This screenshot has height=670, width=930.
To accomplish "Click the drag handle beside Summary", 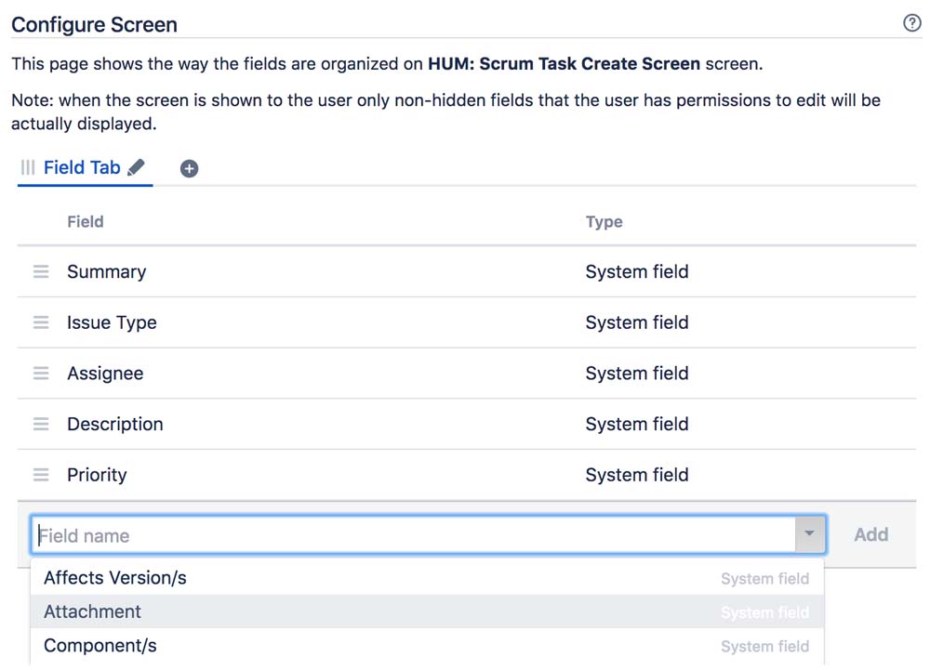I will (x=41, y=271).
